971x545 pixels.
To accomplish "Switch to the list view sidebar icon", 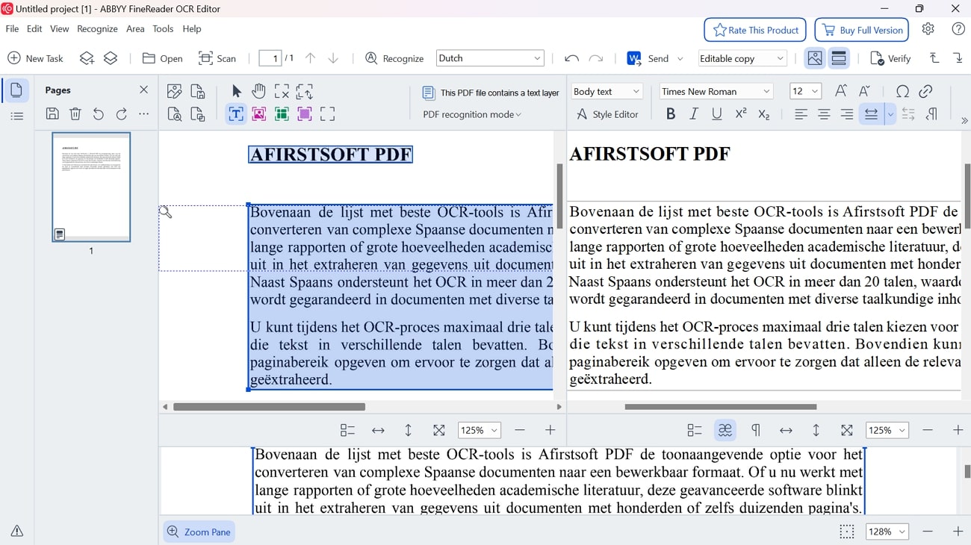I will coord(16,116).
